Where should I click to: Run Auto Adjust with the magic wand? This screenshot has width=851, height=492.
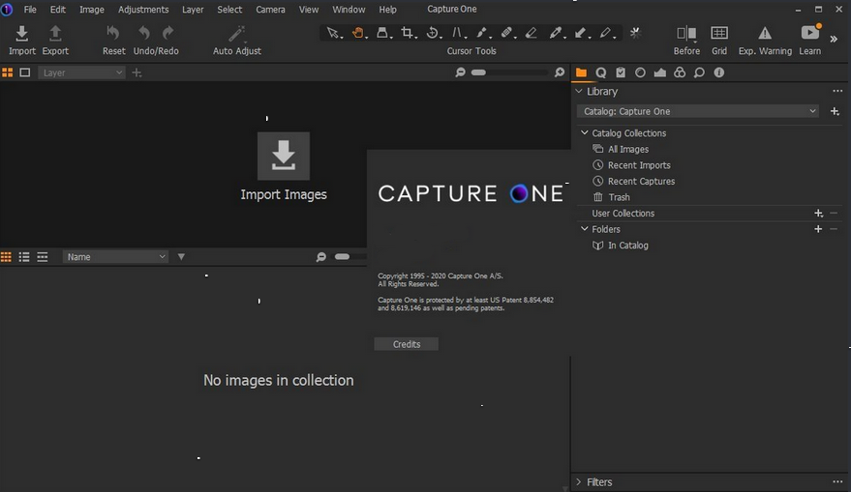click(236, 34)
